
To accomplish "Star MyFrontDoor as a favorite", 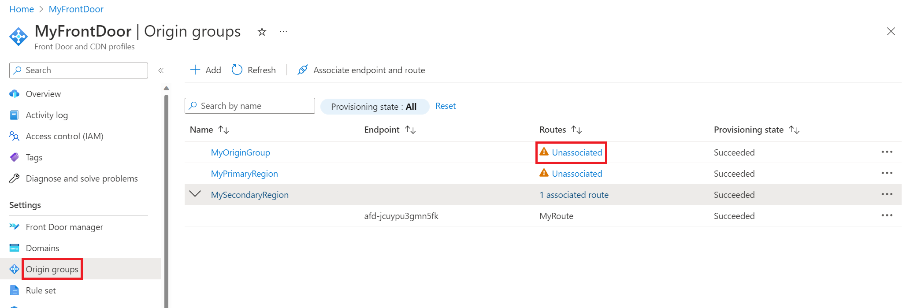I will click(262, 31).
